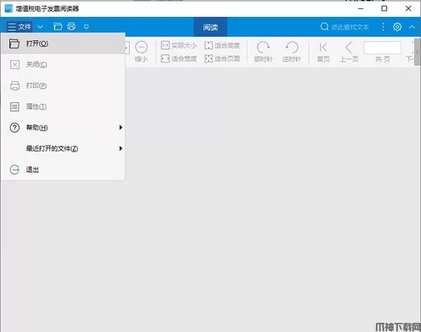Select 打印(P) in the file menu
Viewport: 421px width, 332px height.
(63, 86)
